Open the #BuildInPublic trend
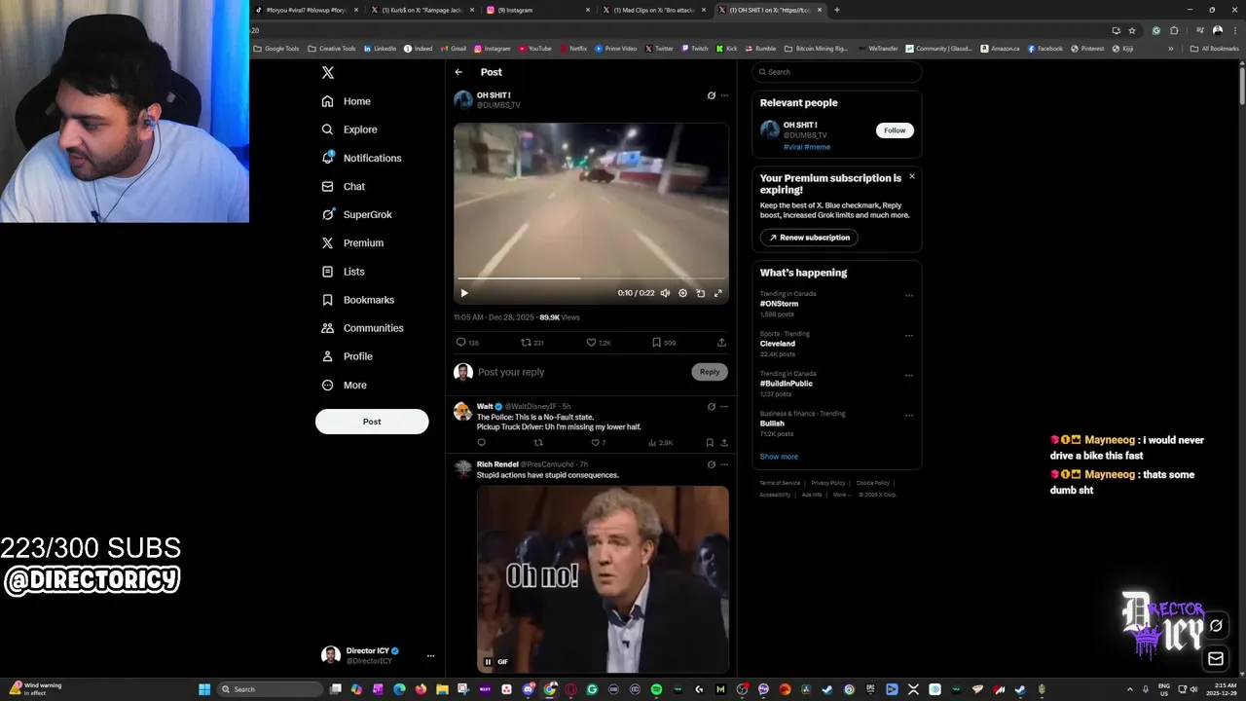 786,384
